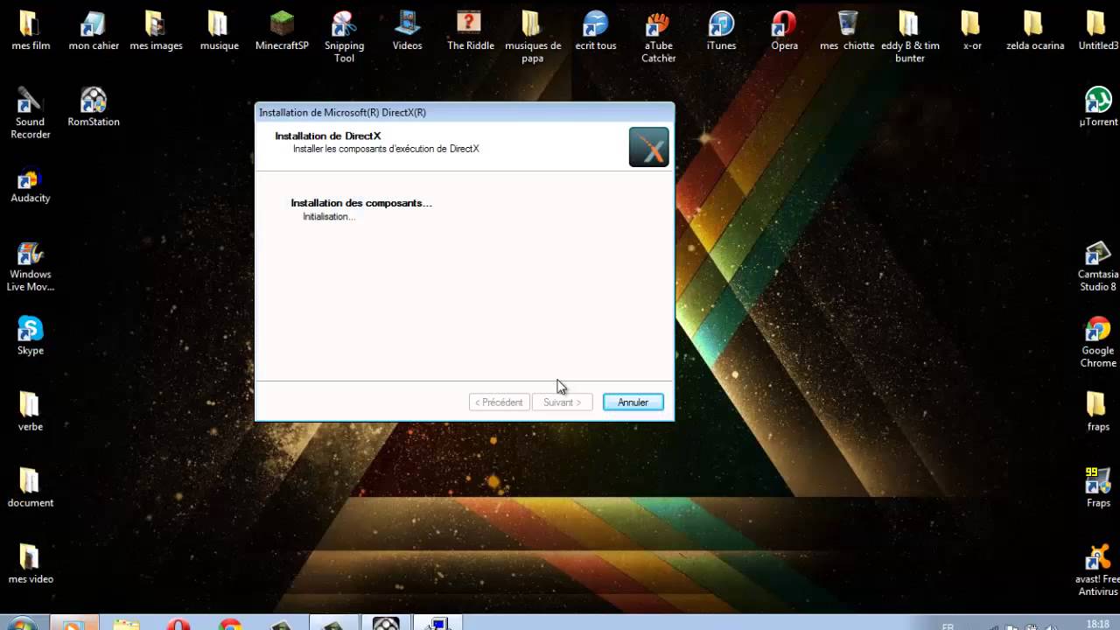
Task: Select the iTunes desktop shortcut
Action: pos(721,30)
